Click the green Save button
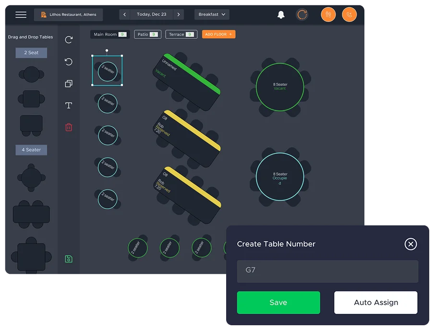 tap(278, 302)
